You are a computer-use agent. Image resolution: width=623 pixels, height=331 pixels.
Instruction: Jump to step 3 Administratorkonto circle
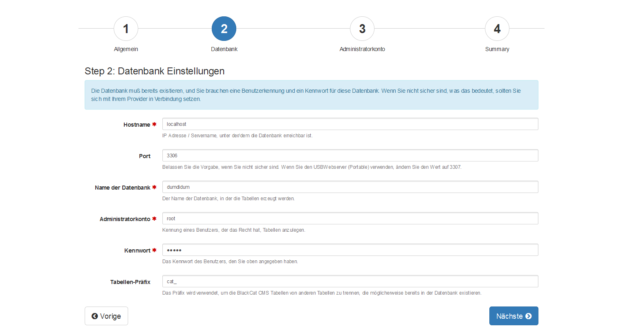(x=362, y=29)
